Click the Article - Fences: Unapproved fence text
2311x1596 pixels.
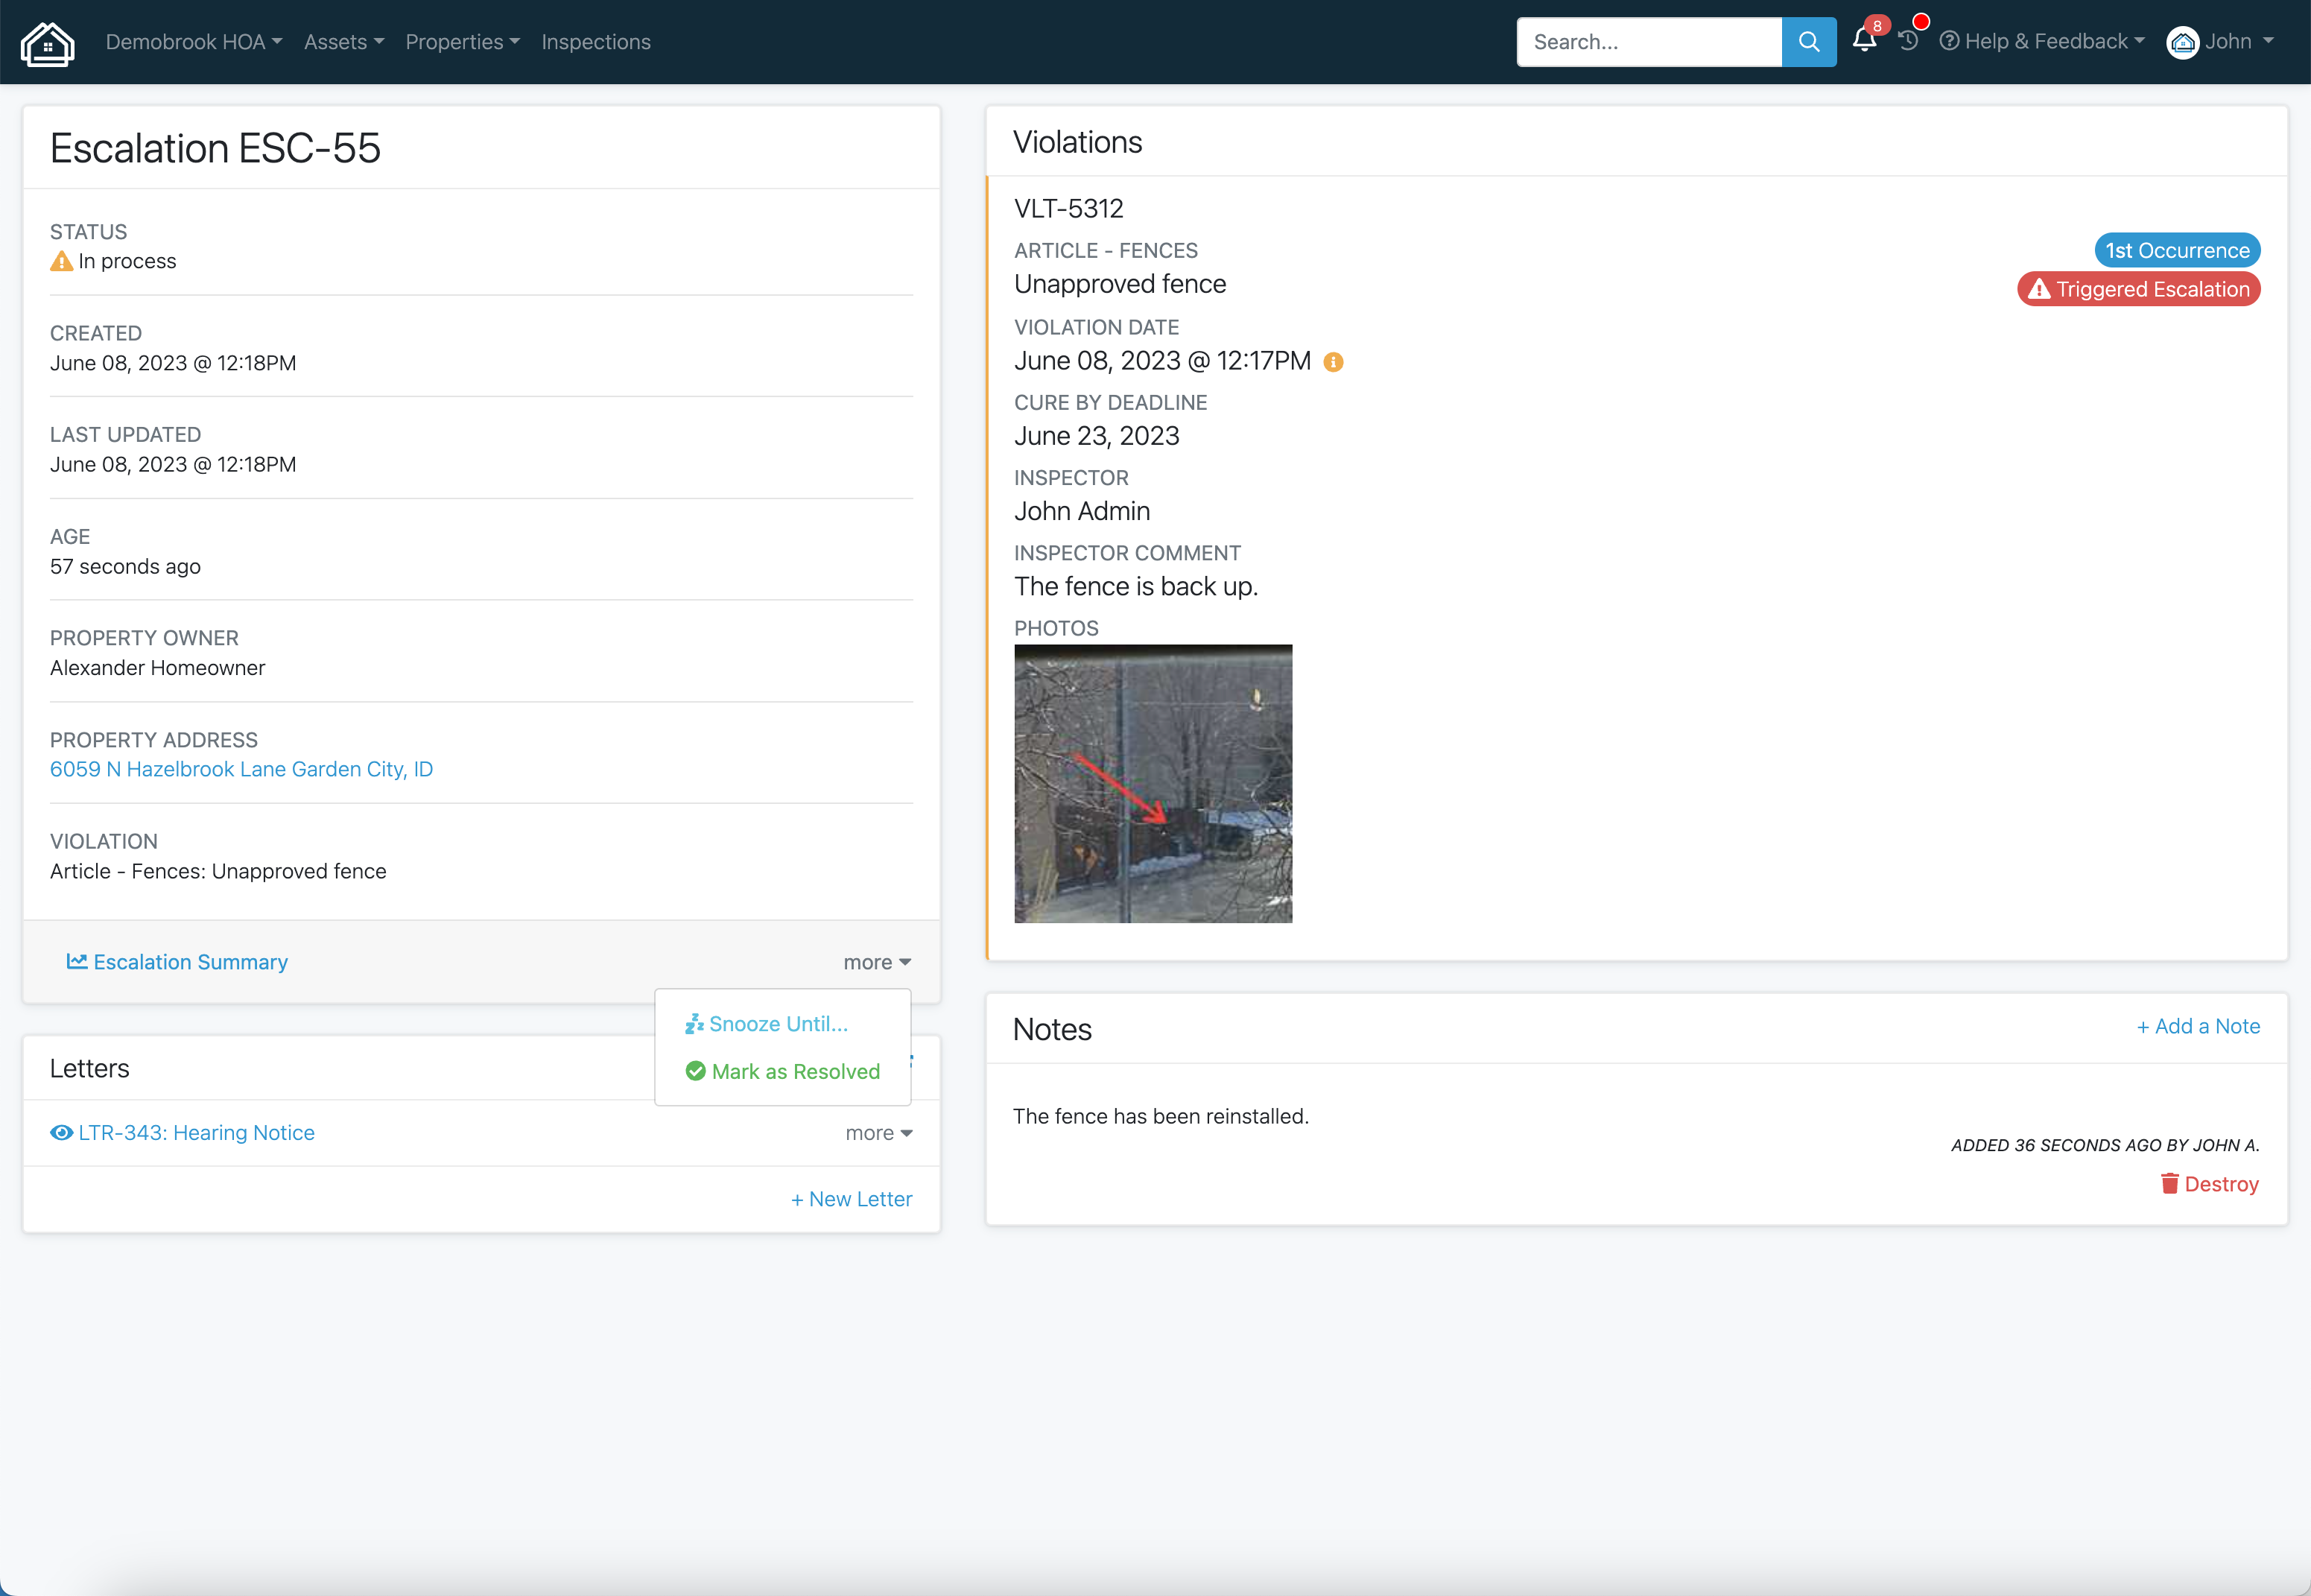(x=218, y=871)
